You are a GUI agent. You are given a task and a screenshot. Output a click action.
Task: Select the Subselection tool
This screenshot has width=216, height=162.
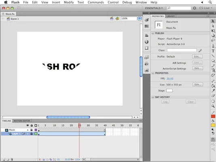[213, 26]
